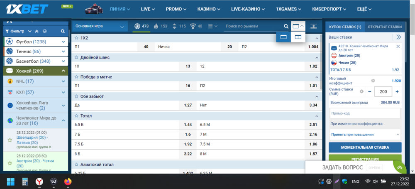The width and height of the screenshot is (415, 189).
Task: Expand the Теннис sport list
Action: click(63, 52)
